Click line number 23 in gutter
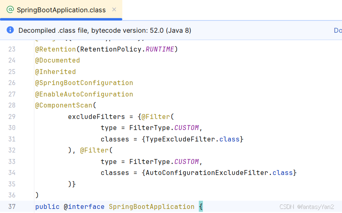The width and height of the screenshot is (342, 213). tap(12, 49)
